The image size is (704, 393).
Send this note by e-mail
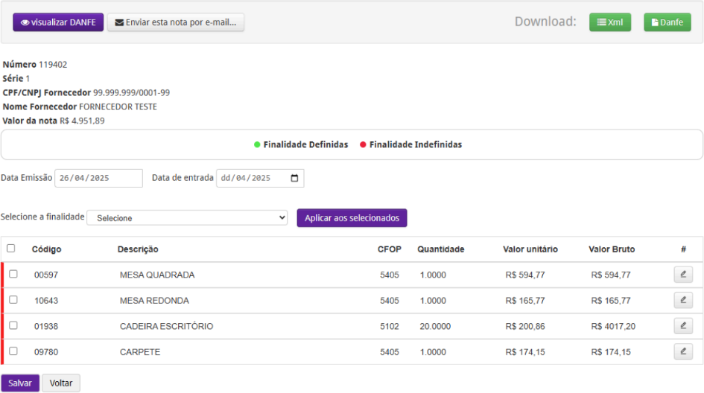coord(176,22)
